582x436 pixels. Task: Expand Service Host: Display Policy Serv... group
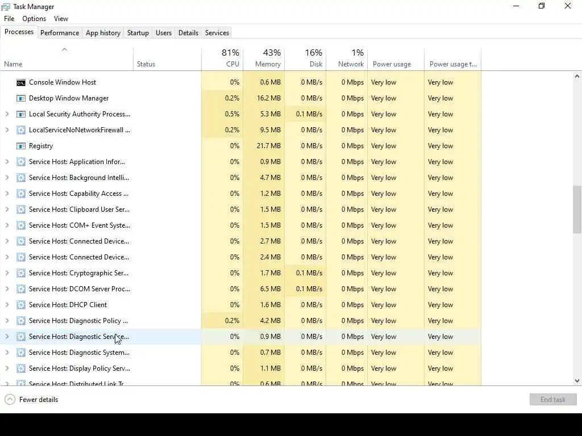(x=7, y=368)
